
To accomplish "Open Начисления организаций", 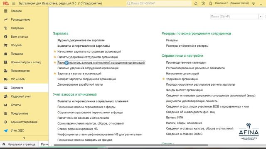I will click(x=182, y=74).
